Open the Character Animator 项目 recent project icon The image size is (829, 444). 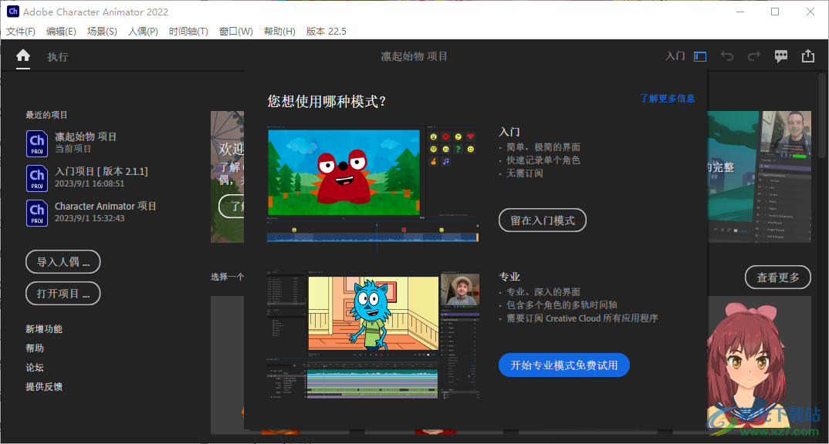pos(36,212)
